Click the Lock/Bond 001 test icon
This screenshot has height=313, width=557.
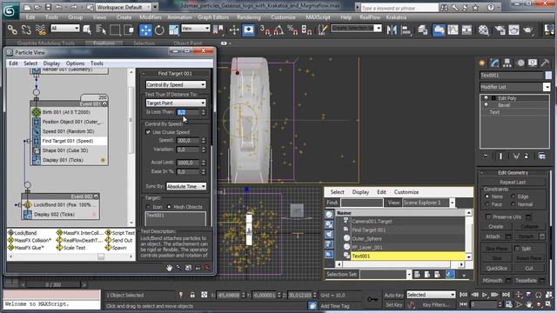(x=28, y=205)
